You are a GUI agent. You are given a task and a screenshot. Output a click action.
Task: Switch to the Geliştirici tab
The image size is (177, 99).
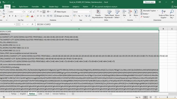(x=76, y=7)
